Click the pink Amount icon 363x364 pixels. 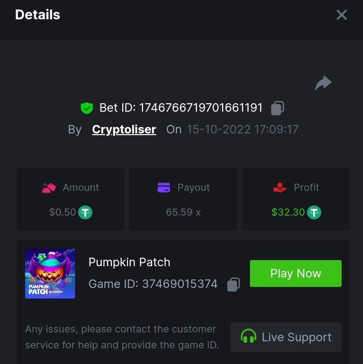tap(49, 187)
